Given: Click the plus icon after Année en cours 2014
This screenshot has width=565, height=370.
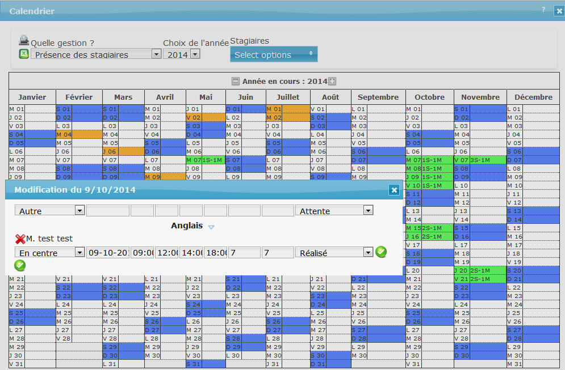Looking at the screenshot, I should click(332, 81).
